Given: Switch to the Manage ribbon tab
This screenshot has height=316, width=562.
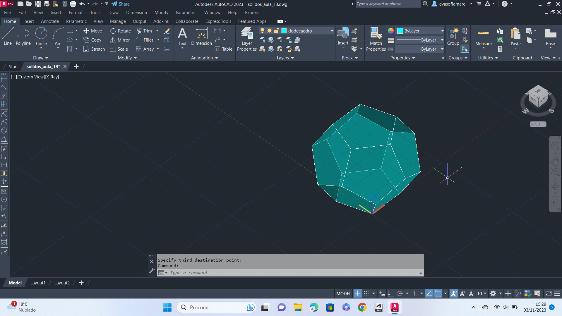Looking at the screenshot, I should pyautogui.click(x=118, y=21).
